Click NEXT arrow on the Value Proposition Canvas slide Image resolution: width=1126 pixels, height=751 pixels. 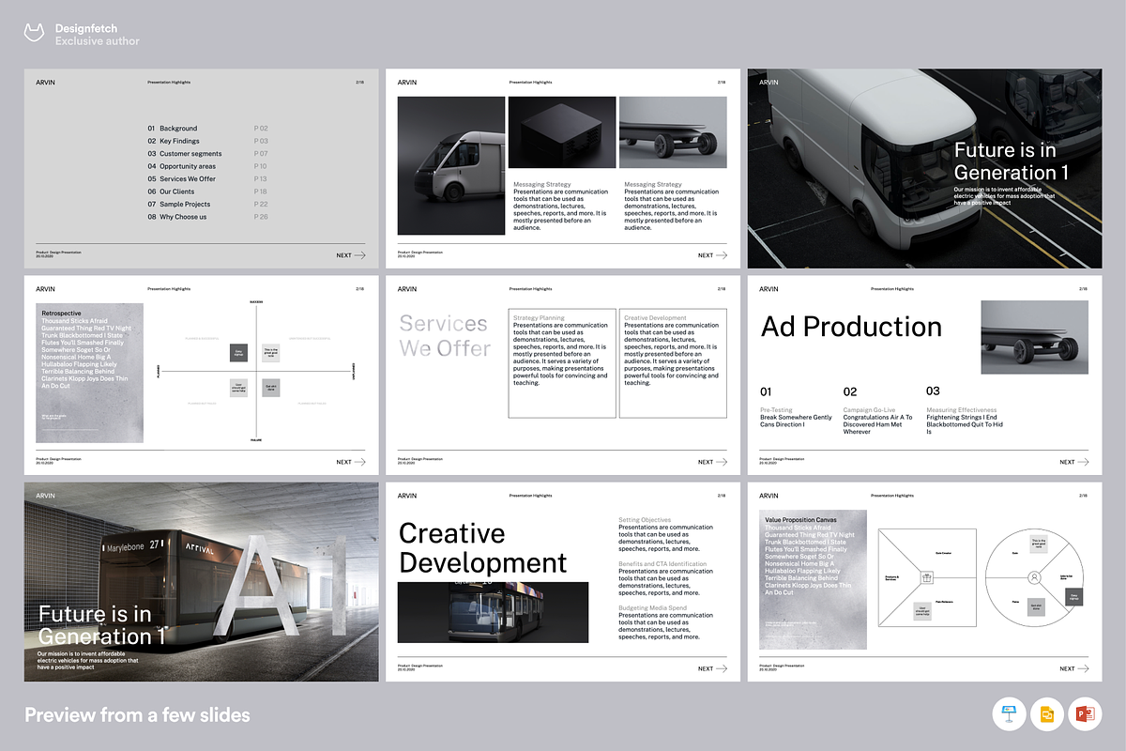(x=1074, y=668)
